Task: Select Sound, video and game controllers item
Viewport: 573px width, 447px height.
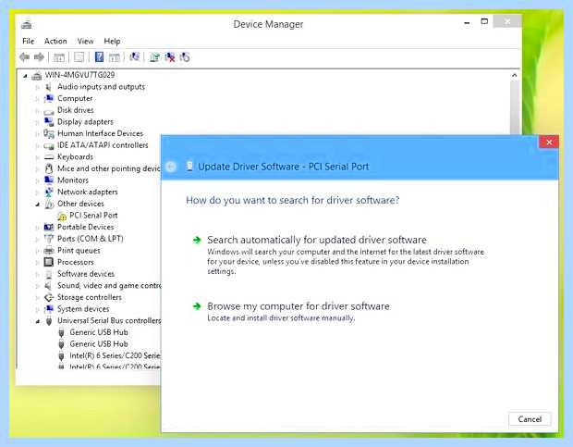Action: pos(109,286)
